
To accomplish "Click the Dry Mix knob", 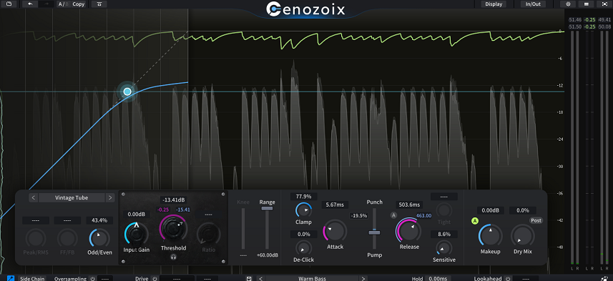I will pos(523,236).
